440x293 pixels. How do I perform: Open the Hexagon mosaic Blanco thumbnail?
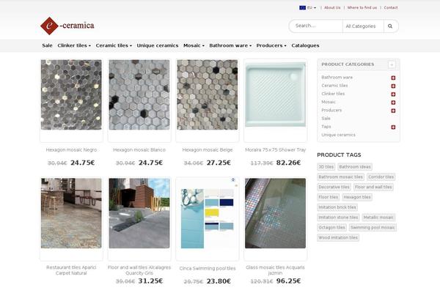click(139, 94)
